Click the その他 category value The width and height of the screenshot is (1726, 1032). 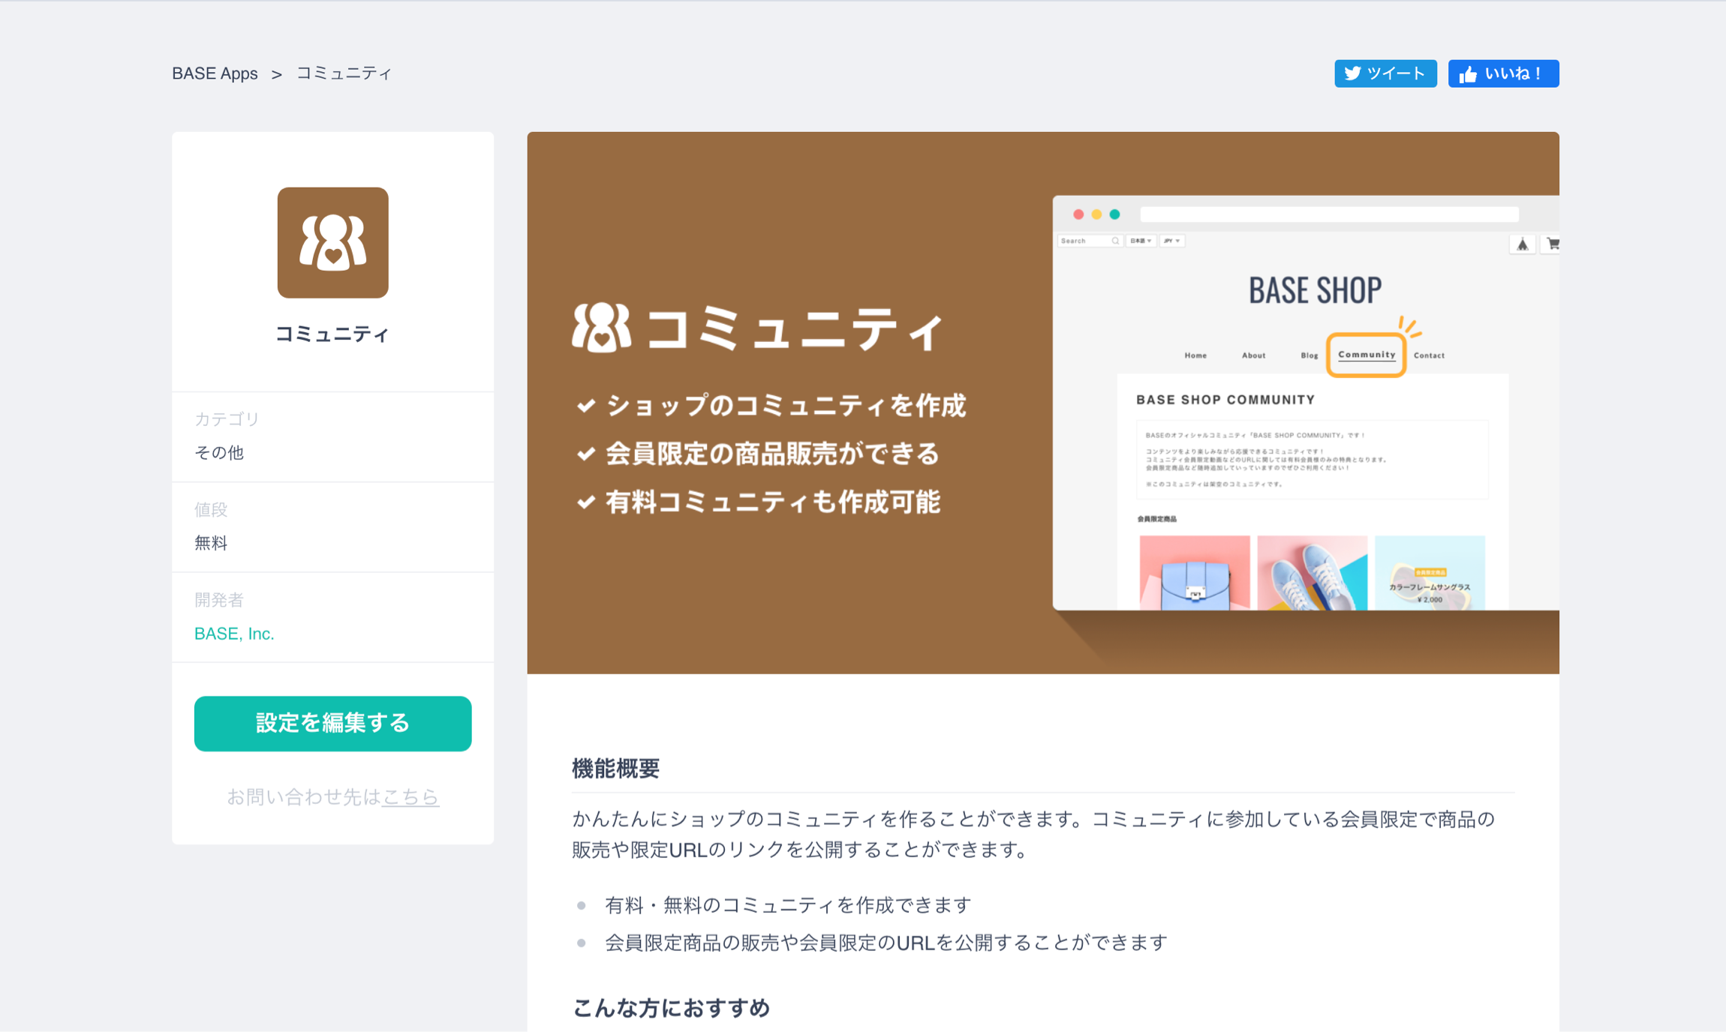(219, 452)
